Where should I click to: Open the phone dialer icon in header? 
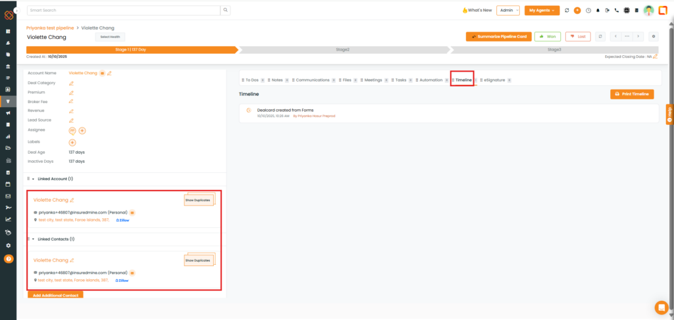pos(616,11)
